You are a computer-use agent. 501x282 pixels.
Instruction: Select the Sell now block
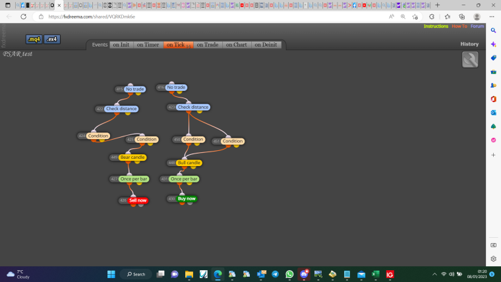138,200
